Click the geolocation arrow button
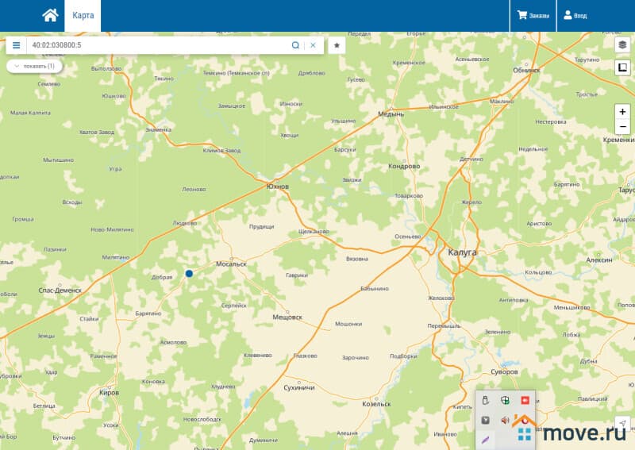Image resolution: width=635 pixels, height=450 pixels. click(x=622, y=424)
